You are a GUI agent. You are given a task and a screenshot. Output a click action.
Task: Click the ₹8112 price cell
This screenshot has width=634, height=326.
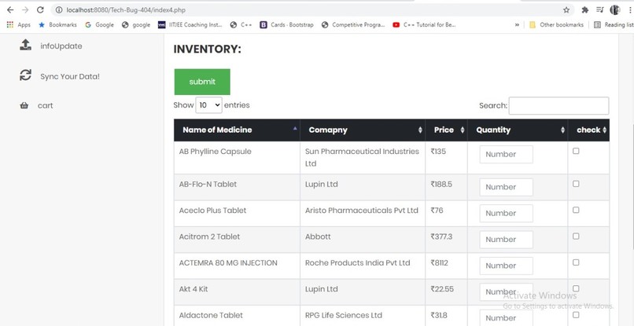[446, 266]
